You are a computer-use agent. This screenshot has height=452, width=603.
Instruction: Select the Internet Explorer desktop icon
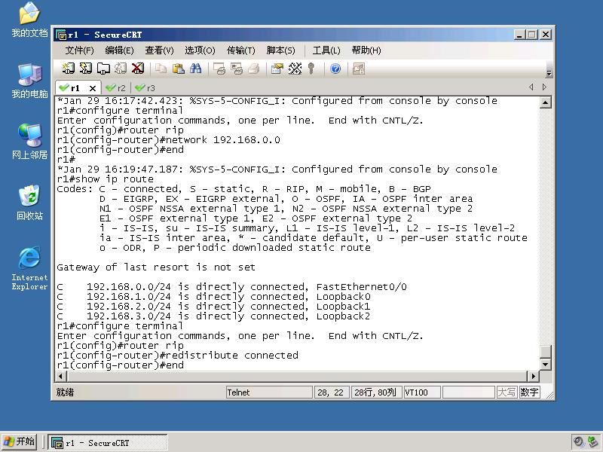tap(29, 268)
